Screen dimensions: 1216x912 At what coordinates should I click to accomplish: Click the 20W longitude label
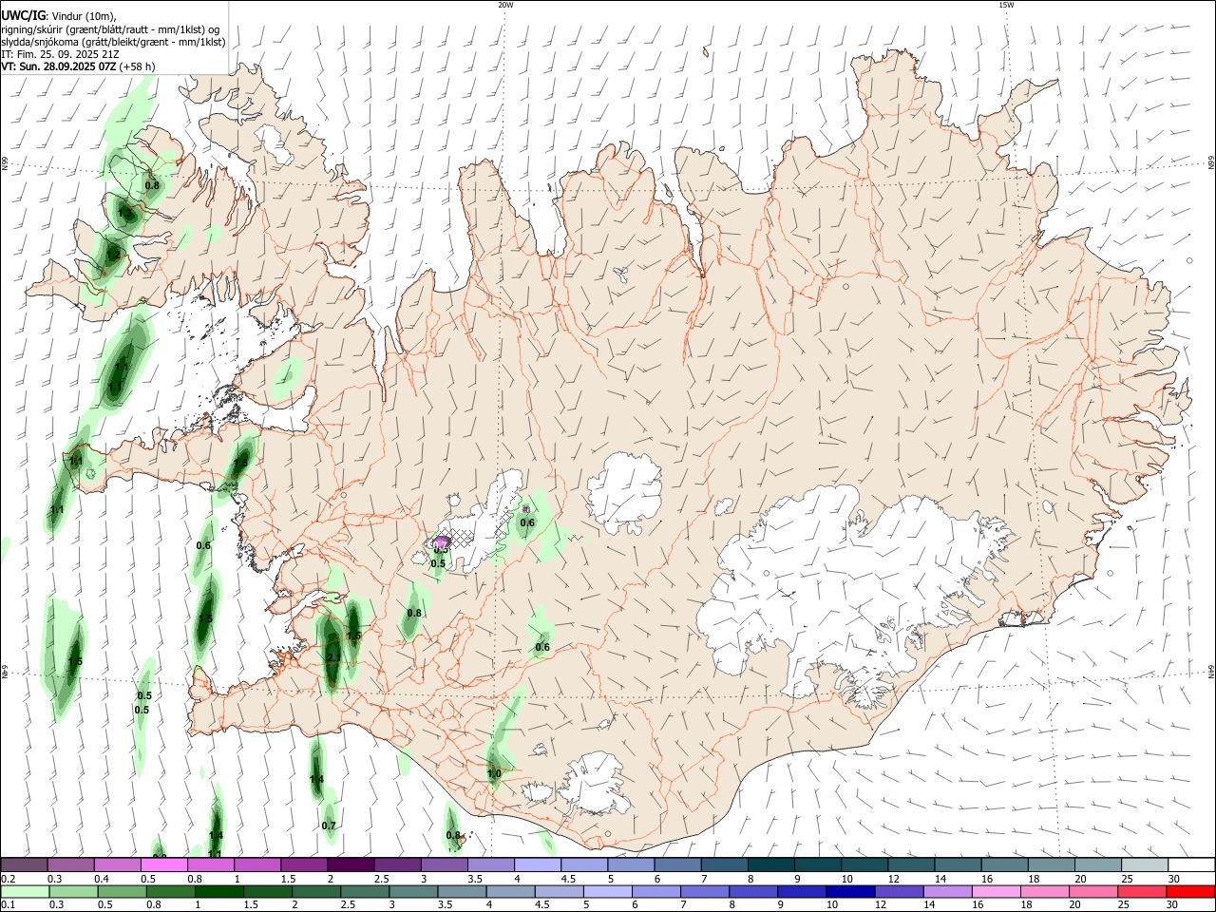tap(505, 5)
